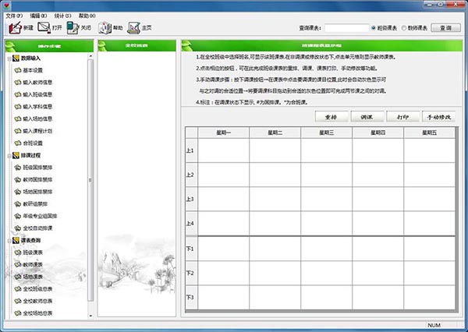Image resolution: width=468 pixels, height=332 pixels.
Task: Click the 打印 print button
Action: (x=402, y=117)
